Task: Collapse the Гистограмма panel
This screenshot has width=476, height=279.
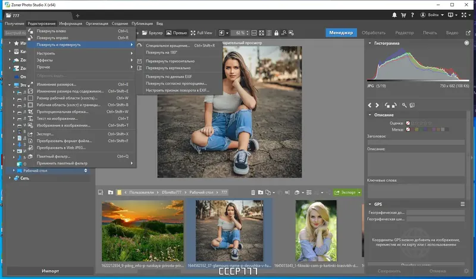Action: pos(369,44)
